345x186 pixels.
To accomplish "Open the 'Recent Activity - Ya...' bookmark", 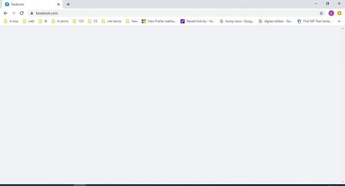I will pos(197,21).
